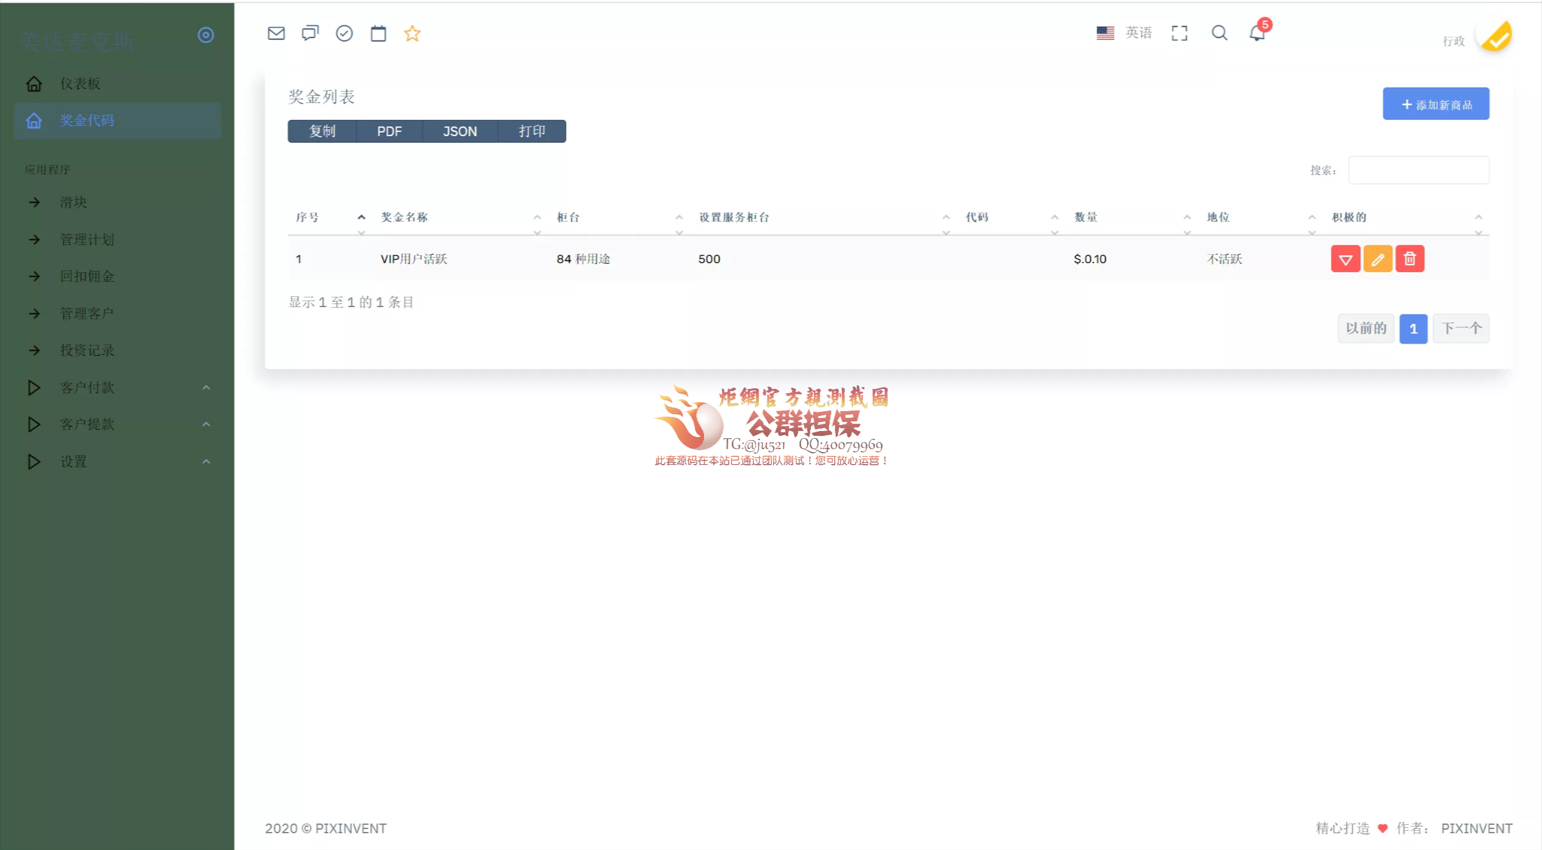Delete the row using the trash icon
1542x850 pixels.
1410,258
